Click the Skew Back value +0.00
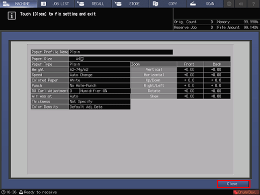The width and height of the screenshot is (260, 195). [217, 96]
